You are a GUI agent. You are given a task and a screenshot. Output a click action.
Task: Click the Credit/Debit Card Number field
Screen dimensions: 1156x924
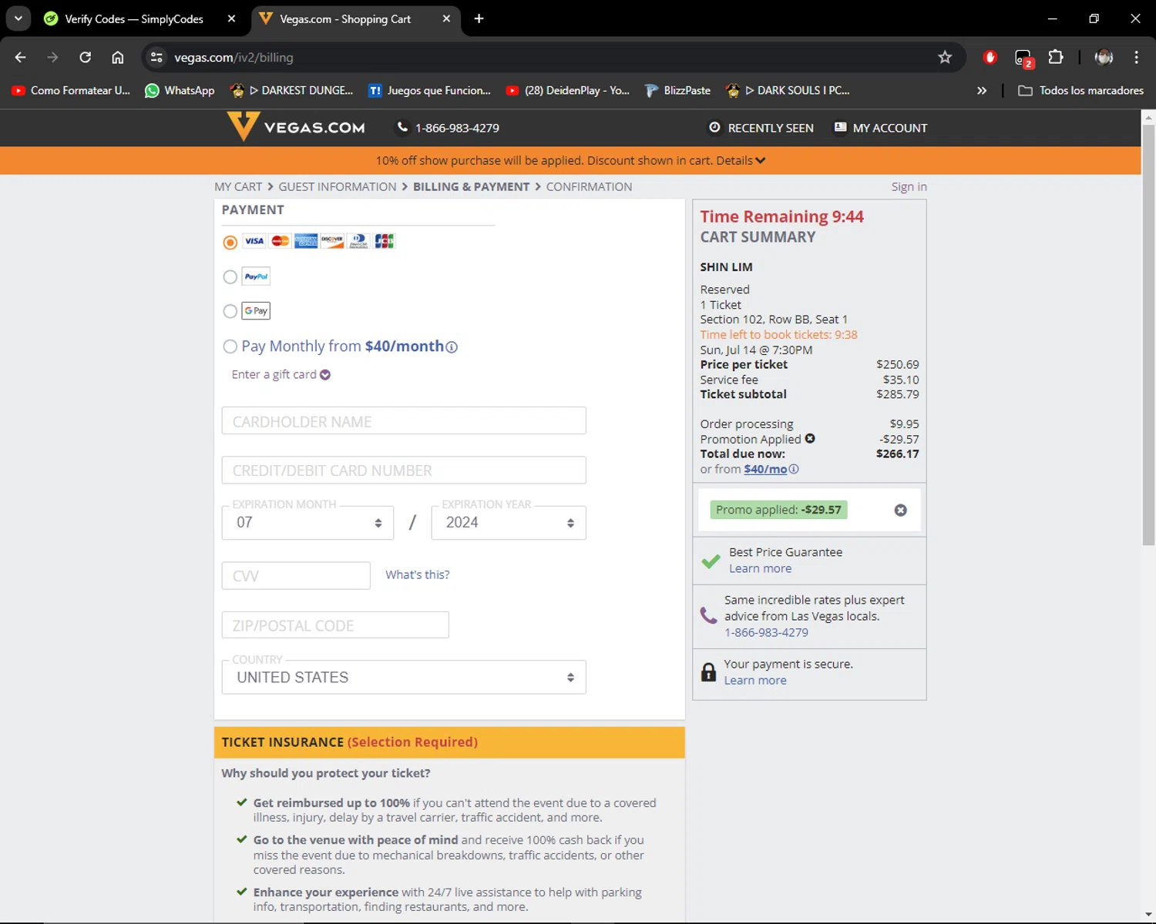[x=404, y=470]
